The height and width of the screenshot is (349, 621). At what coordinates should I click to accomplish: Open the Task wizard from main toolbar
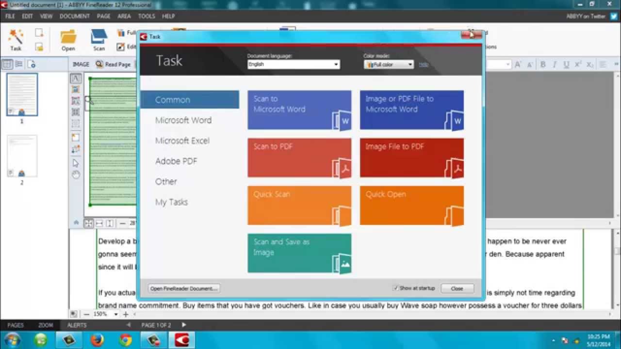[x=16, y=40]
